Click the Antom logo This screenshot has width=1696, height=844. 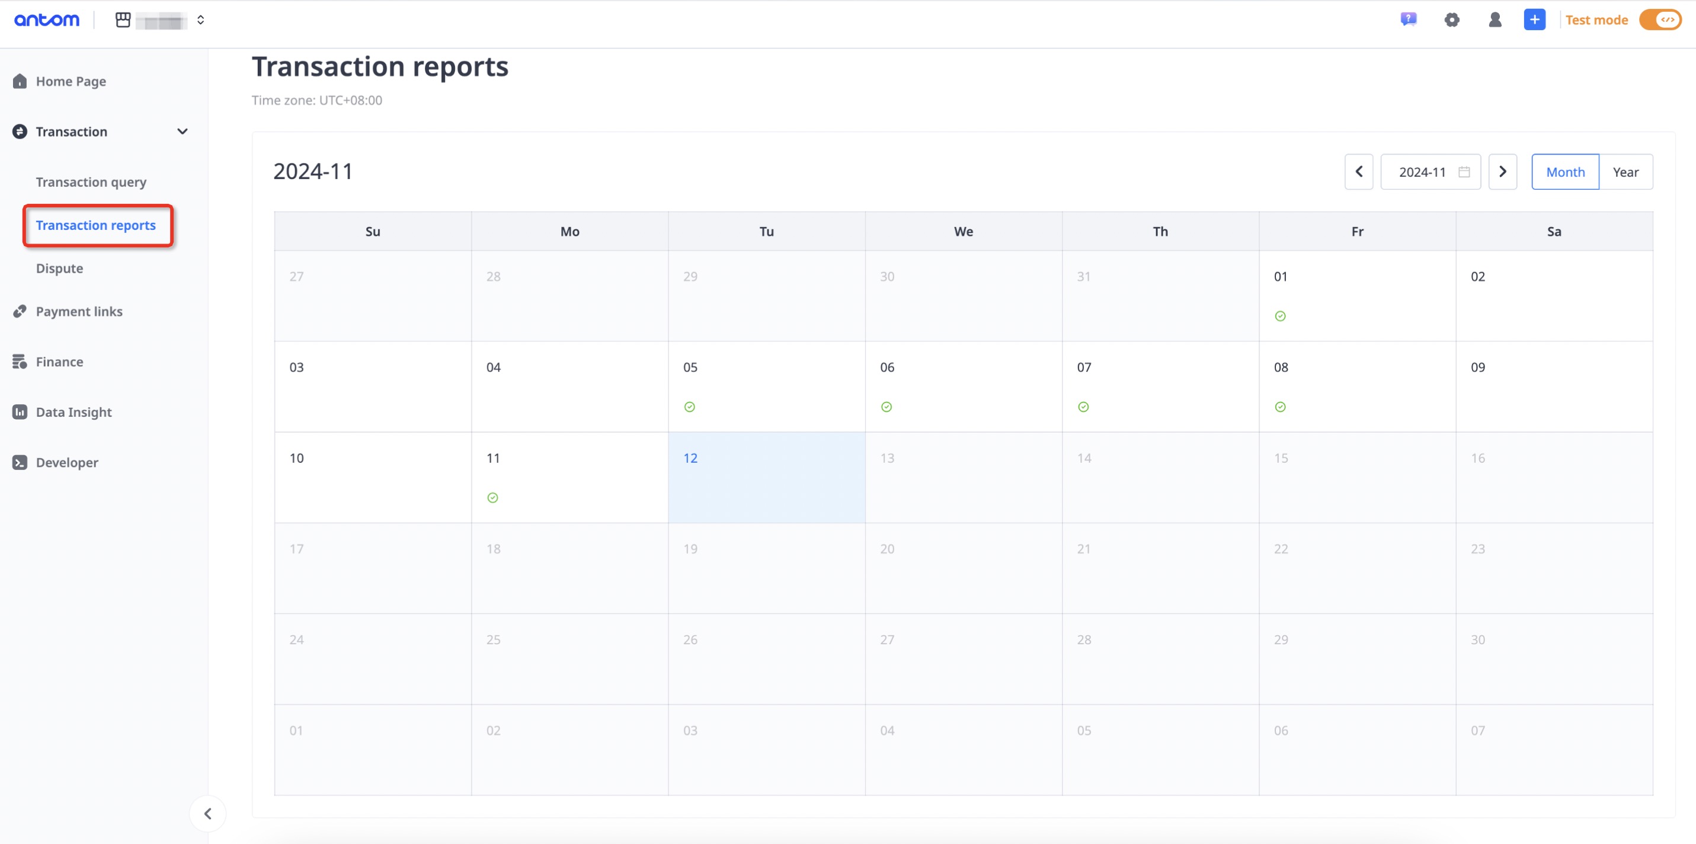[47, 20]
